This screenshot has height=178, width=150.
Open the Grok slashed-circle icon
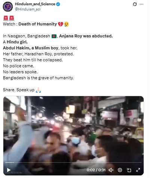point(135,4)
